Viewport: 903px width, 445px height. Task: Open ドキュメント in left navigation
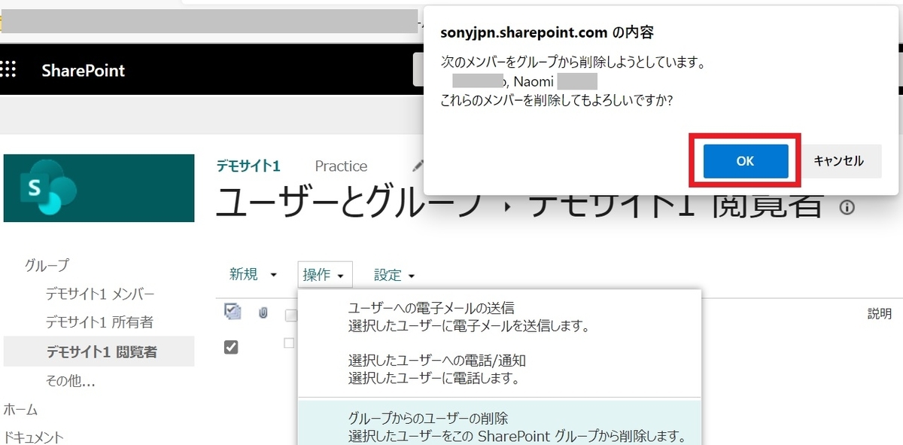pyautogui.click(x=33, y=437)
